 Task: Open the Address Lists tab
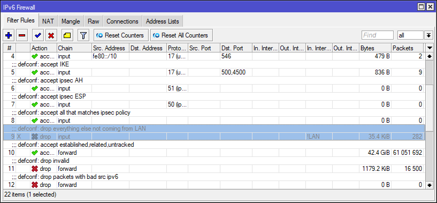point(163,21)
